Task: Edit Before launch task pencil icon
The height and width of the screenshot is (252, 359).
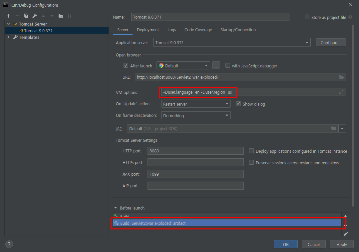Action: (x=346, y=234)
